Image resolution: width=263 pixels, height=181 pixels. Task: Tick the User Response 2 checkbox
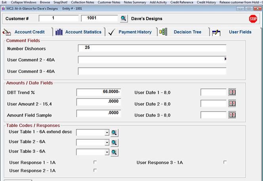(95, 170)
